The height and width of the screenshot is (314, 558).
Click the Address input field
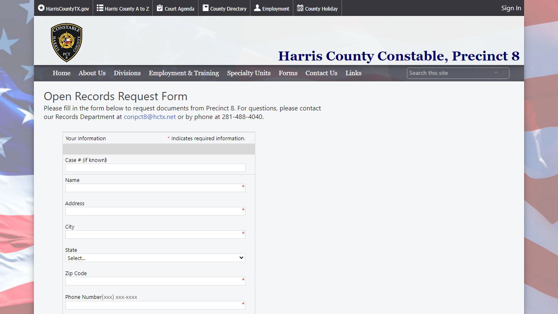(x=155, y=211)
